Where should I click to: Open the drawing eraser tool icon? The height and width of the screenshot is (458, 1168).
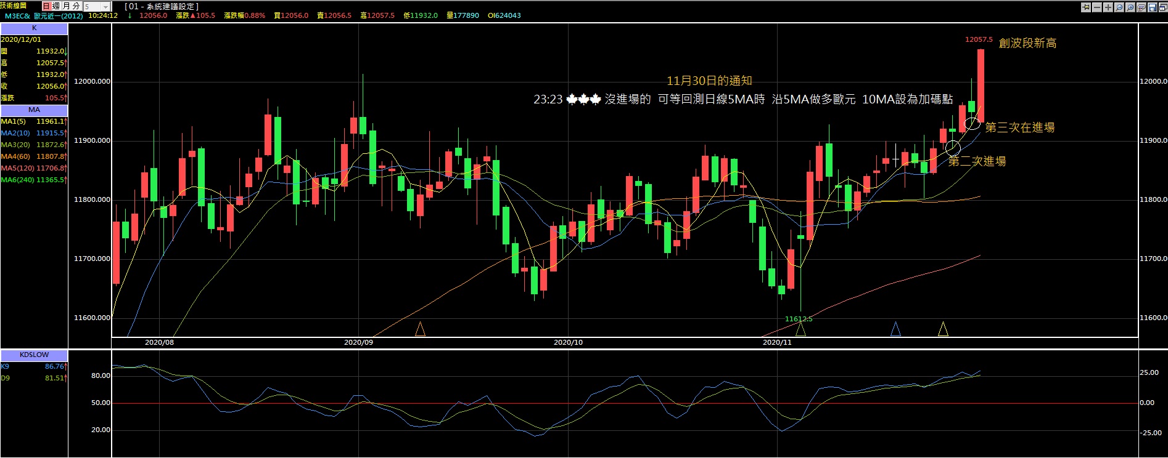pos(1141,7)
